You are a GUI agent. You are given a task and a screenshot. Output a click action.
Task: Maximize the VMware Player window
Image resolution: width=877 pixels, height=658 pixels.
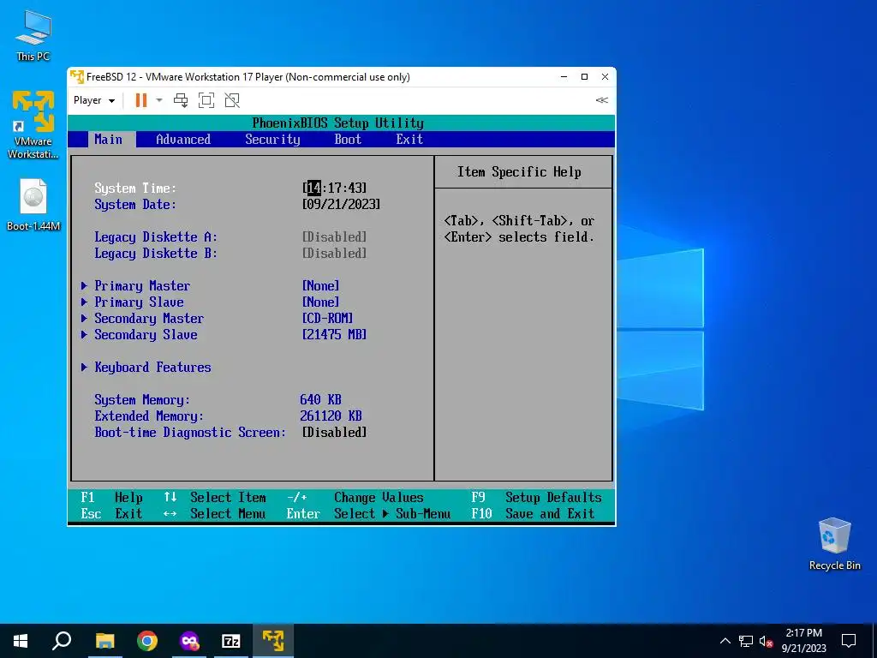(584, 76)
